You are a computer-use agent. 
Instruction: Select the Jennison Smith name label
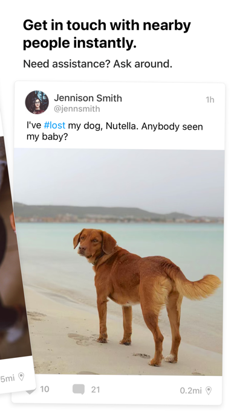[x=88, y=98]
